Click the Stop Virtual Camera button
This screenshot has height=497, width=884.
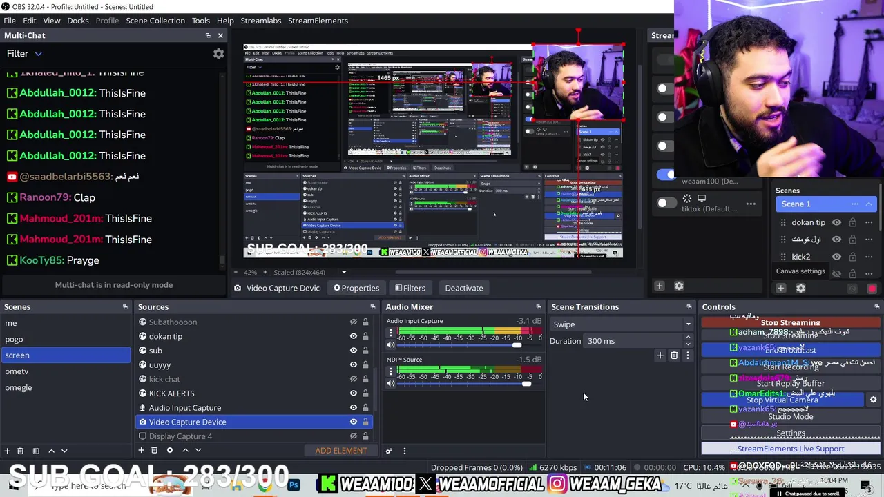[782, 400]
